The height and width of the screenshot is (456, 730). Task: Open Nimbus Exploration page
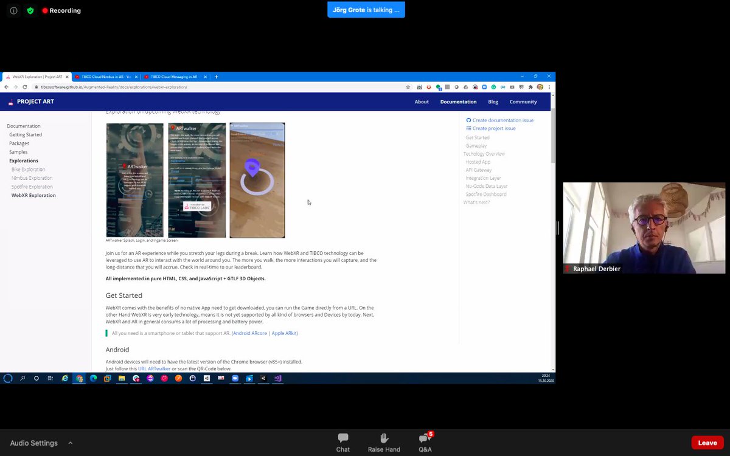click(32, 178)
